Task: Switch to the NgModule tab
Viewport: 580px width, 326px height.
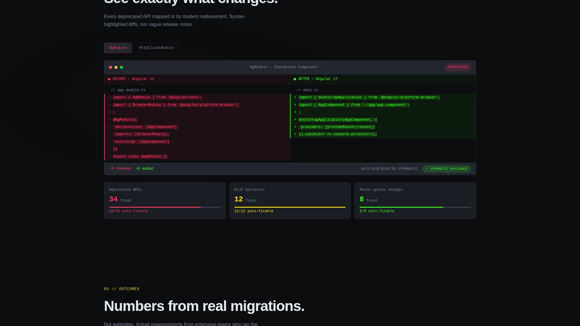Action: click(118, 48)
